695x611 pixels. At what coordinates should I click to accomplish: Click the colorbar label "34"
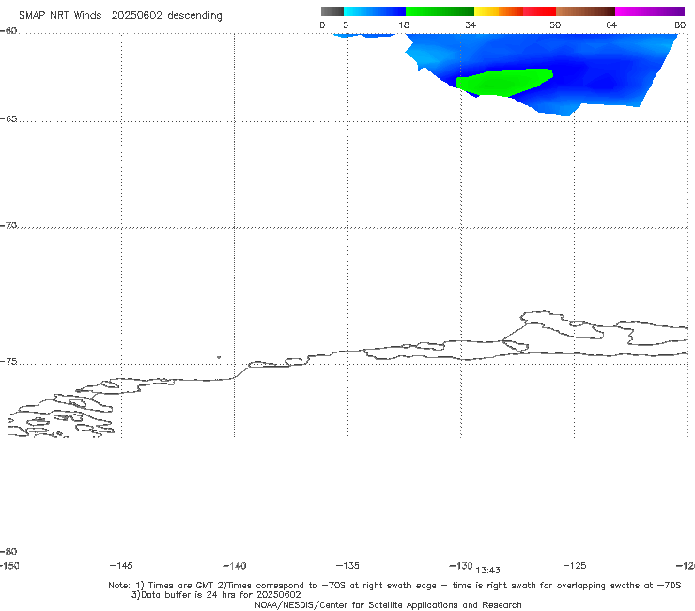click(471, 25)
